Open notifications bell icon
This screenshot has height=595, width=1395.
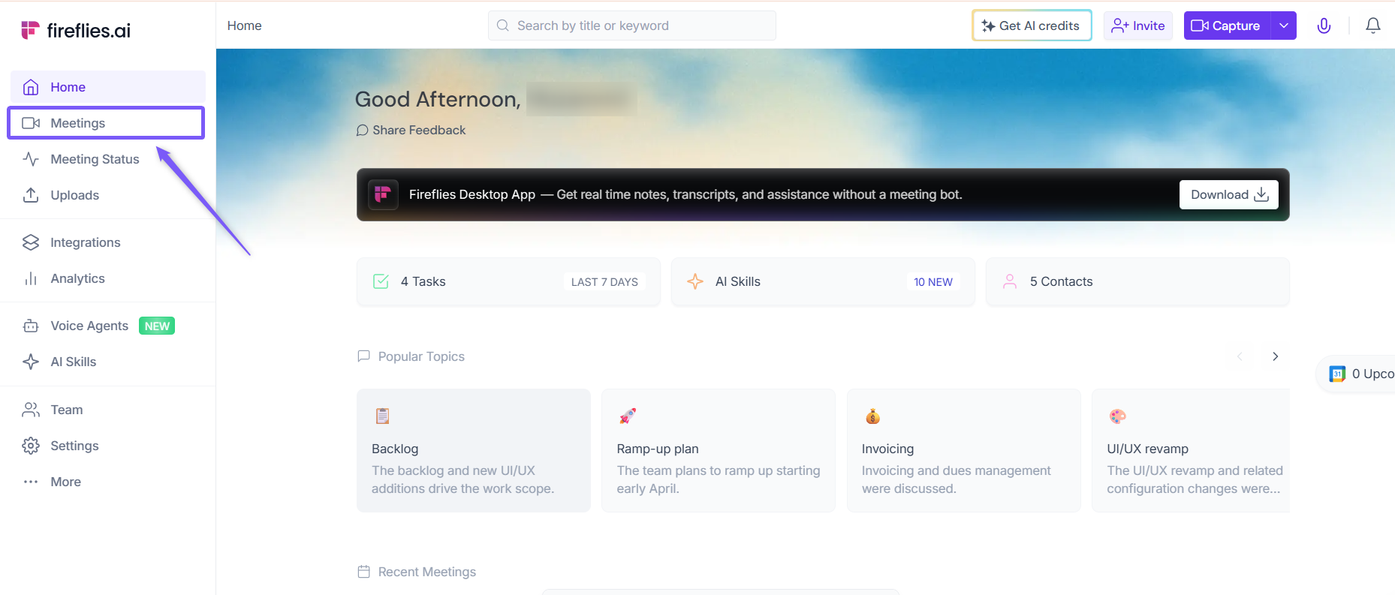coord(1372,26)
